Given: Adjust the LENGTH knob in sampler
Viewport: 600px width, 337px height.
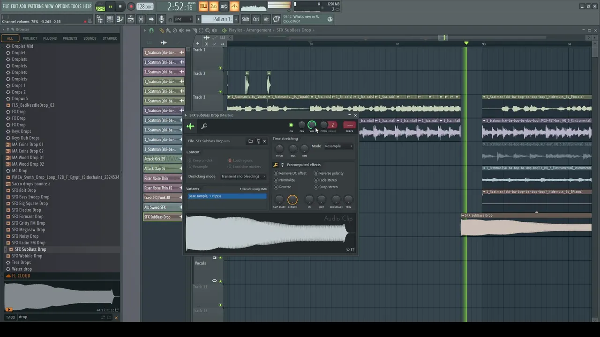Looking at the screenshot, I should [x=292, y=200].
